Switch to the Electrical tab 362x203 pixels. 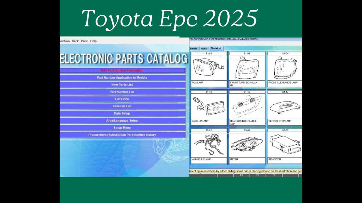click(216, 48)
